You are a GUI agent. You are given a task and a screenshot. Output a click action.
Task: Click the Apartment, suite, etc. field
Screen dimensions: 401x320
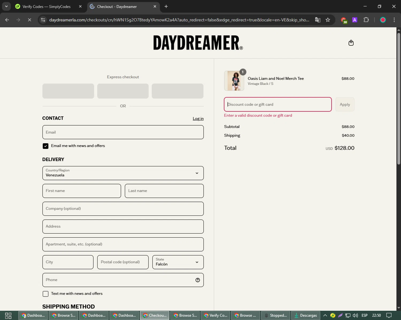tap(123, 244)
